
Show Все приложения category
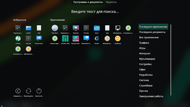tap(149, 37)
